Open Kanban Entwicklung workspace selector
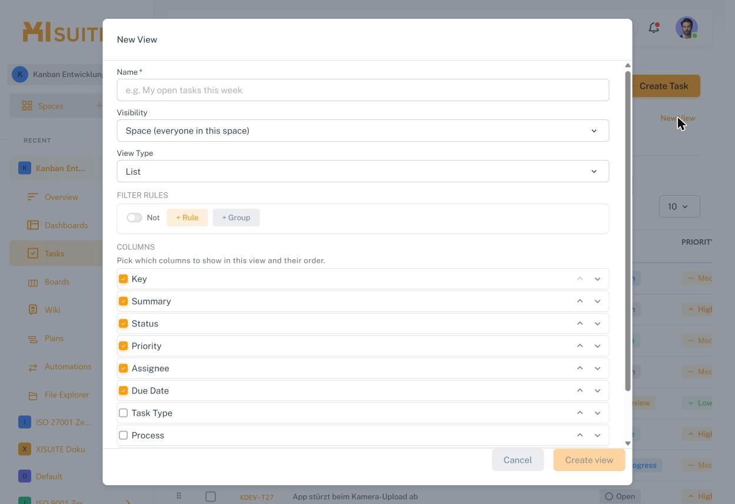735x504 pixels. pyautogui.click(x=56, y=74)
